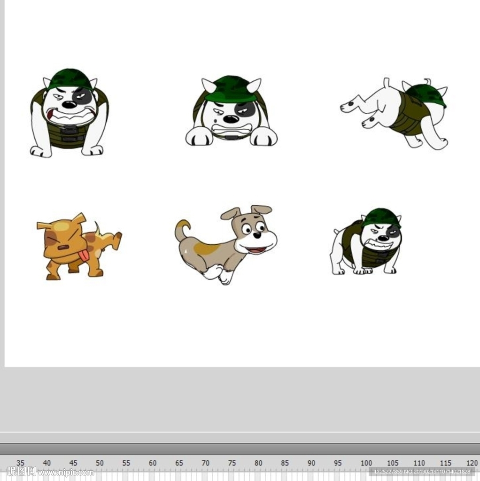Jump to frame 35 on timeline ruler
This screenshot has width=480, height=481.
click(20, 463)
